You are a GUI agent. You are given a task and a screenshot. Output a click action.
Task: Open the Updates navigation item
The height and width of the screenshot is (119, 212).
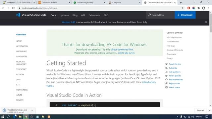coord(64,15)
